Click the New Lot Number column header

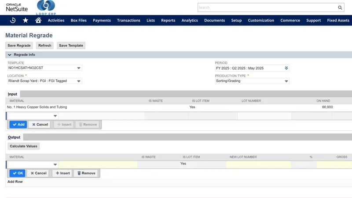tap(243, 157)
